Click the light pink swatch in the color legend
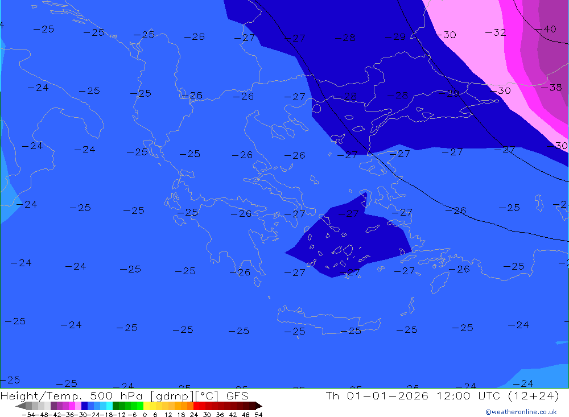 coord(78,406)
